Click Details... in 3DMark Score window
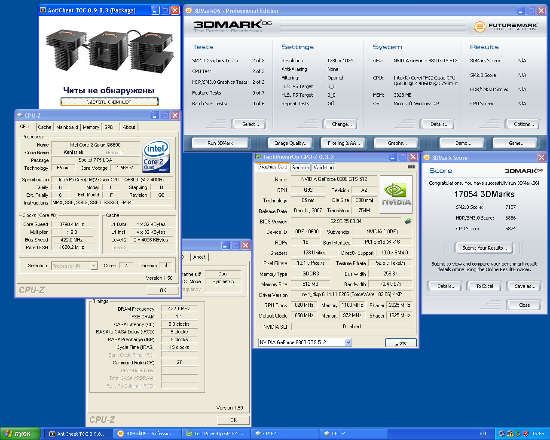The image size is (550, 440). pos(446,286)
